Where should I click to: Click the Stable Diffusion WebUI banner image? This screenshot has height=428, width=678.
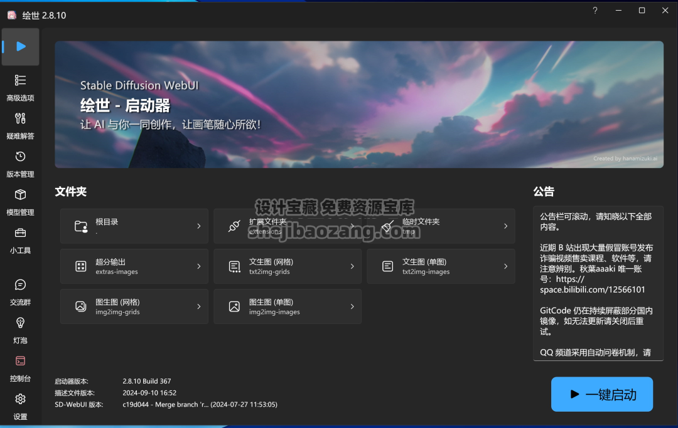(359, 105)
